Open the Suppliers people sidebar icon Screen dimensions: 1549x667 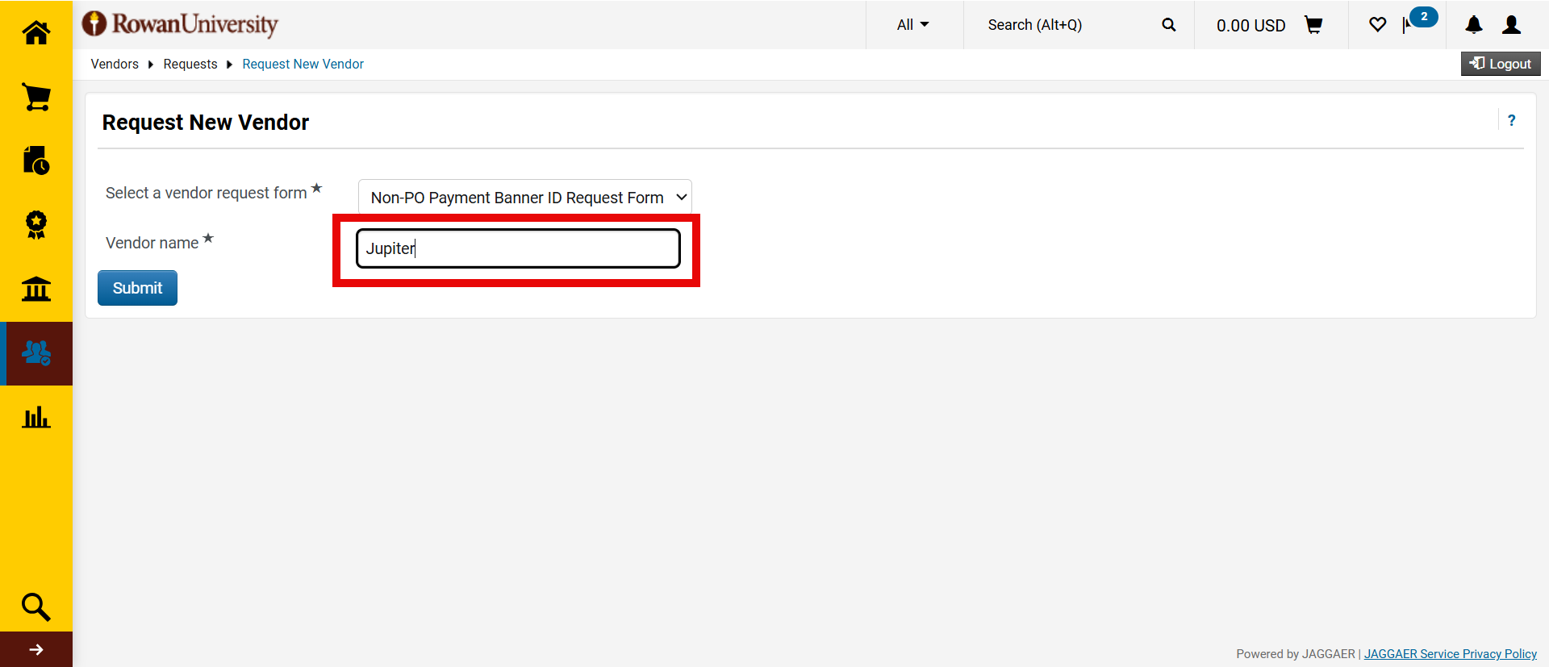(36, 353)
